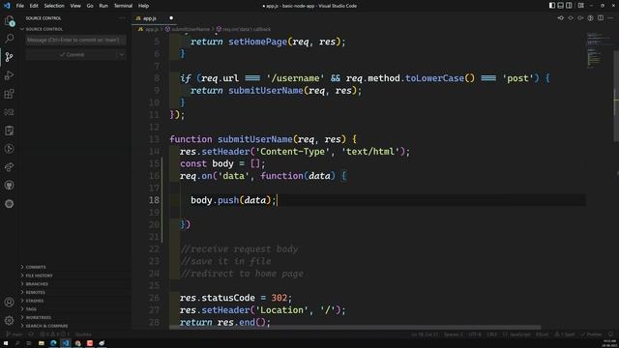Click line number 18 in the gutter

pyautogui.click(x=154, y=200)
